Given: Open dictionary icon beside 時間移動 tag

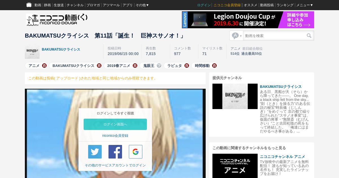Looking at the screenshot, I should click(214, 66).
